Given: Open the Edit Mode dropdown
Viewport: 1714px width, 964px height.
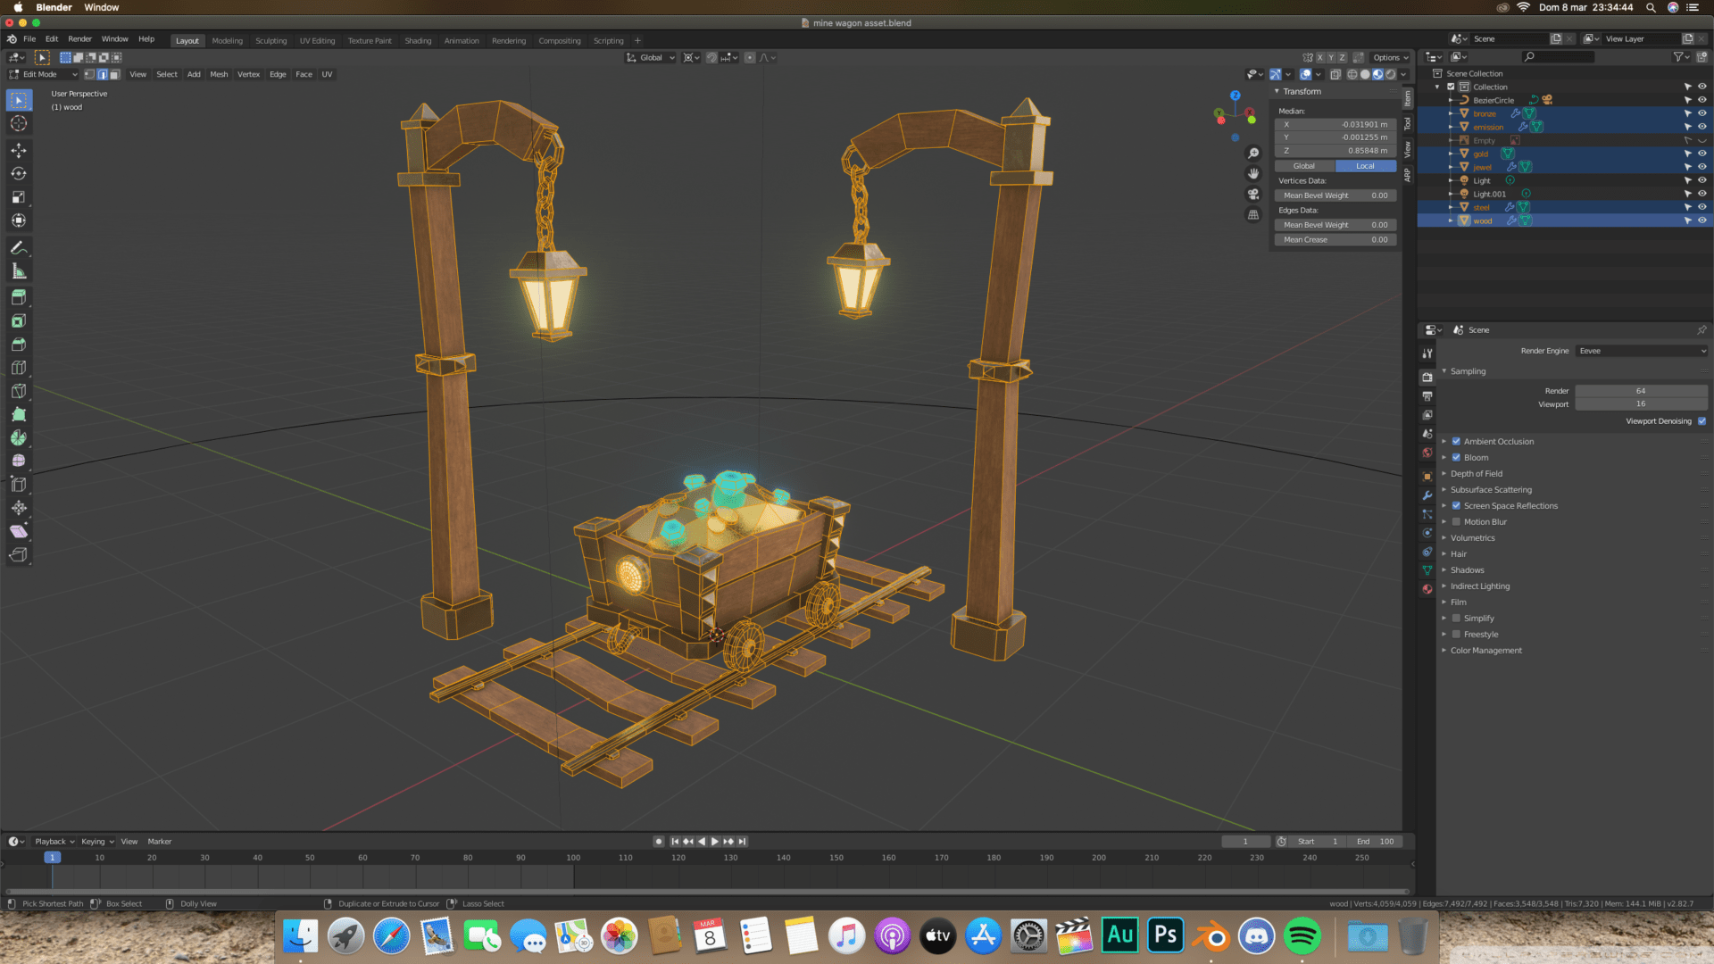Looking at the screenshot, I should [x=43, y=74].
